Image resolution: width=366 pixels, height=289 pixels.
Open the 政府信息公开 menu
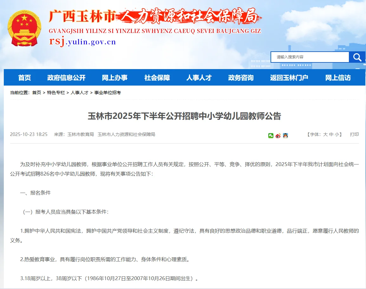click(66, 77)
